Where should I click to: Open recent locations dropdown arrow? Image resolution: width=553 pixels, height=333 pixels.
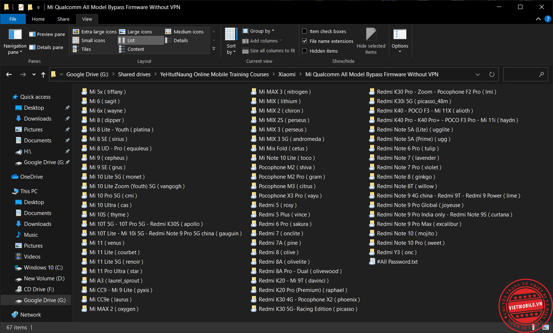[x=34, y=74]
